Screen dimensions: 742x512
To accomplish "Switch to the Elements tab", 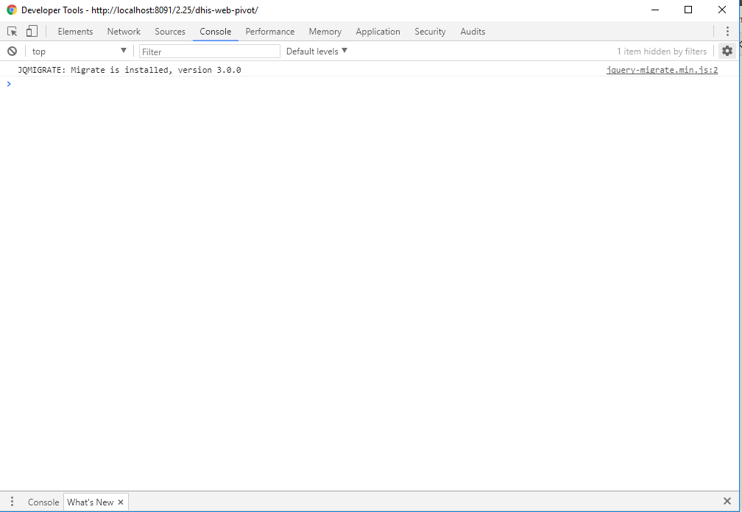I will coord(75,32).
